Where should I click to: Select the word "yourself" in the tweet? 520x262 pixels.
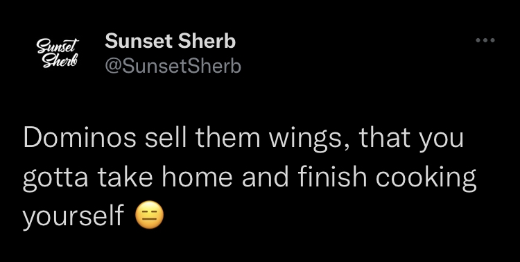click(73, 216)
